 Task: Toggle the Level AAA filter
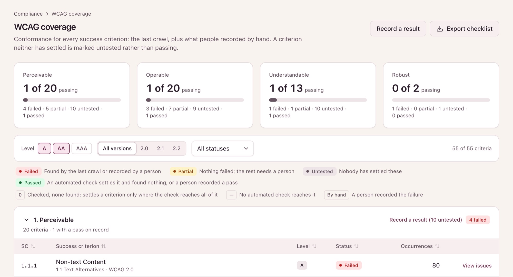82,148
